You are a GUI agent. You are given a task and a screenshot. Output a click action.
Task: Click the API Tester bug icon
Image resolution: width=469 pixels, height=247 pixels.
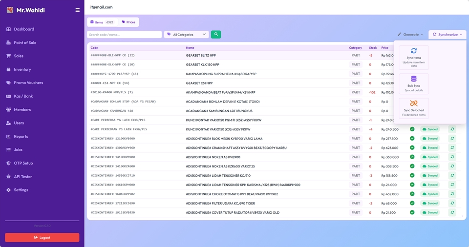point(8,177)
